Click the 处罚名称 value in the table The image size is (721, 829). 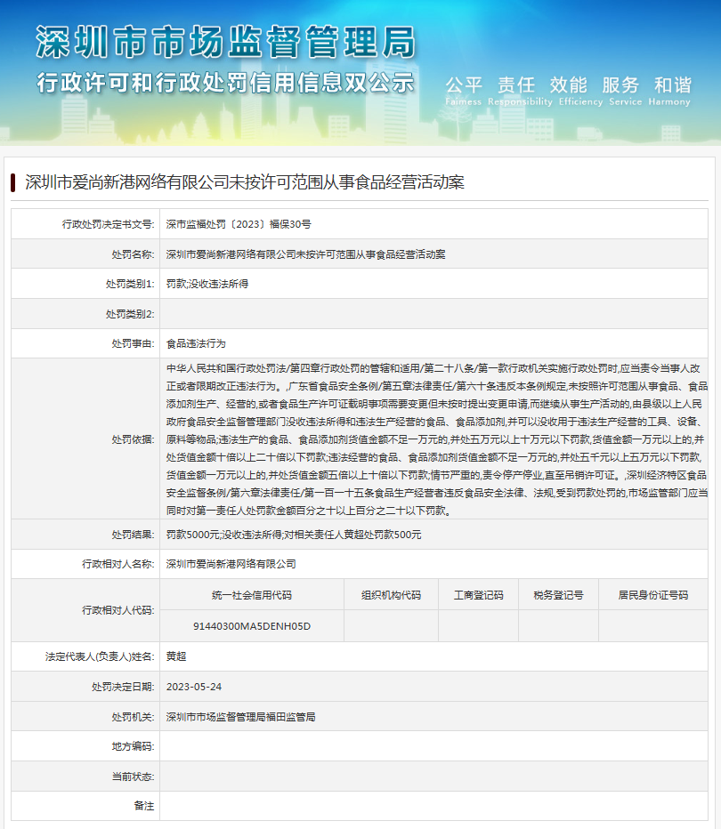click(x=305, y=254)
